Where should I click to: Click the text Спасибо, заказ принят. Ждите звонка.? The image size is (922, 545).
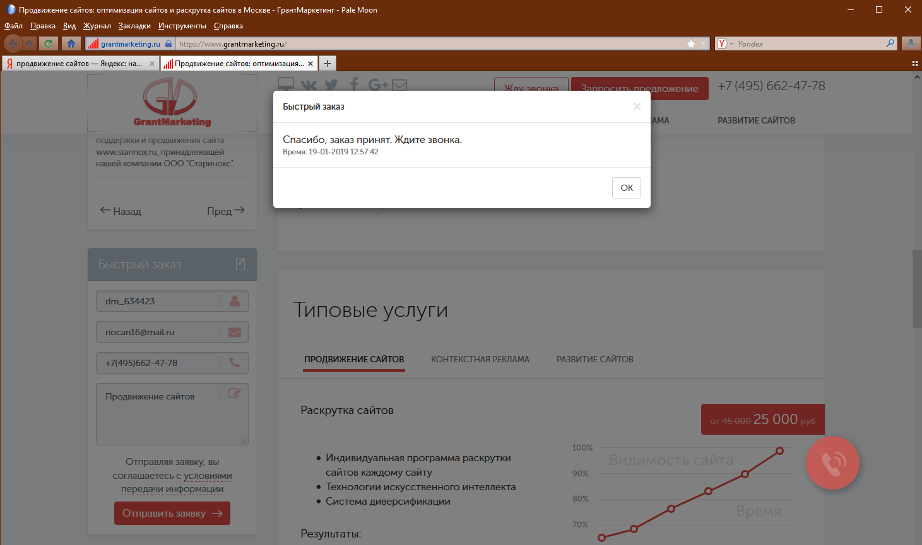[372, 139]
